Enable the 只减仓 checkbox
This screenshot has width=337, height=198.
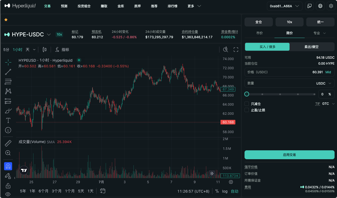point(246,104)
